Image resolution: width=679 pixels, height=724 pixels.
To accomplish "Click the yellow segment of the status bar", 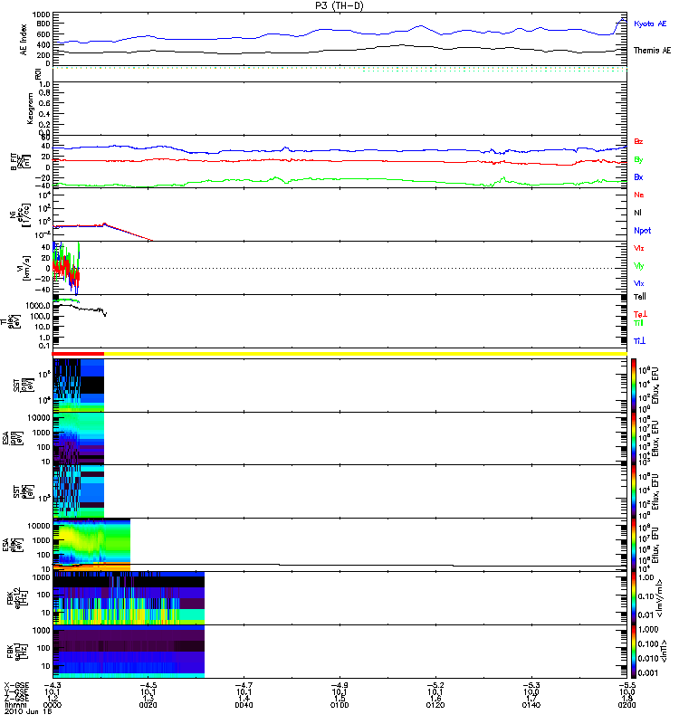I will (366, 354).
